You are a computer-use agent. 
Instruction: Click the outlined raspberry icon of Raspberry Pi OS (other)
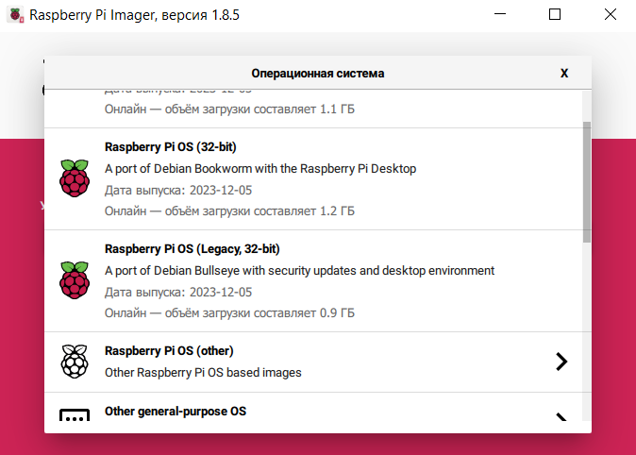[x=75, y=362]
